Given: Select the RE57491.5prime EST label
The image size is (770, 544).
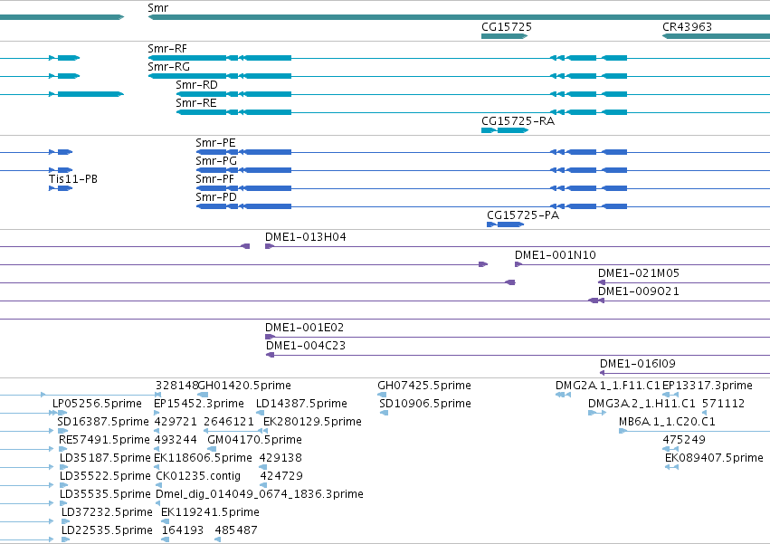Looking at the screenshot, I should tap(104, 440).
